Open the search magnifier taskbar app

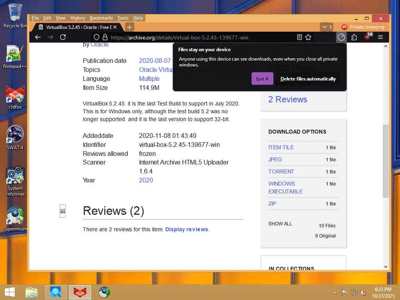tap(55, 292)
